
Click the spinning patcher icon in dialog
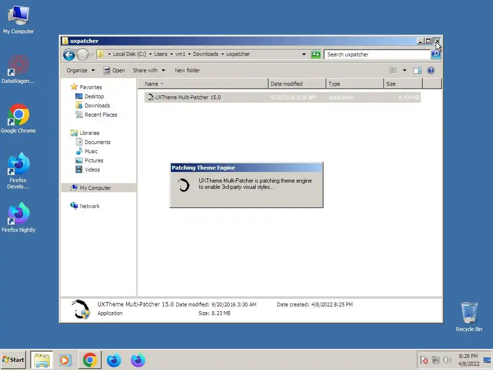point(183,185)
